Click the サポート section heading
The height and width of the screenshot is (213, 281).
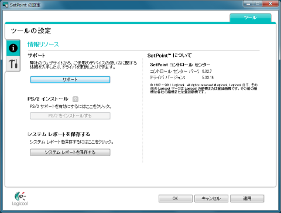coord(36,55)
